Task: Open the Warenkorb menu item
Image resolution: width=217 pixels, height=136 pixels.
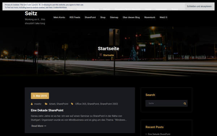Action: (150, 17)
